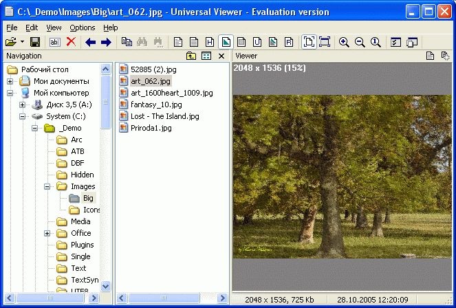Click the Save floppy disk icon
This screenshot has width=456, height=308.
point(35,42)
